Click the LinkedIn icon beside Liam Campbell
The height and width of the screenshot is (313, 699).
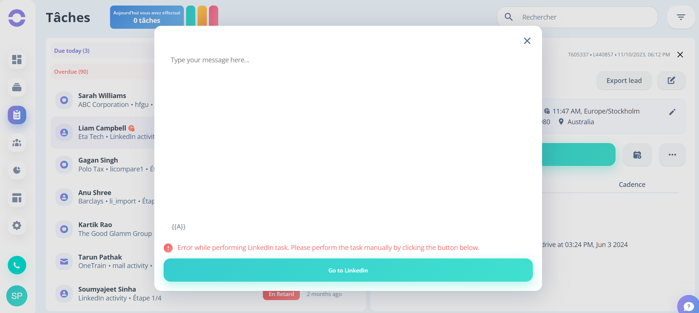tap(64, 132)
